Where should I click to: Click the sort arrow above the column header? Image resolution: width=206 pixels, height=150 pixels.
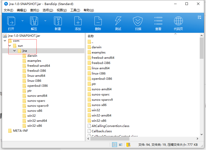pyautogui.click(x=175, y=34)
